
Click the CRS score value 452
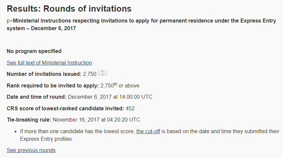tap(130, 108)
